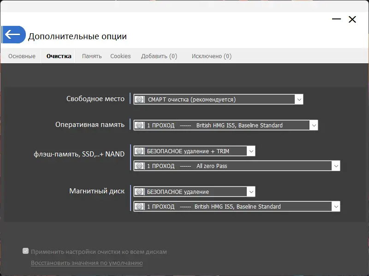Open the Магнитный диск БЕЗОПАСНОЕ удаление dropdown

(251, 192)
